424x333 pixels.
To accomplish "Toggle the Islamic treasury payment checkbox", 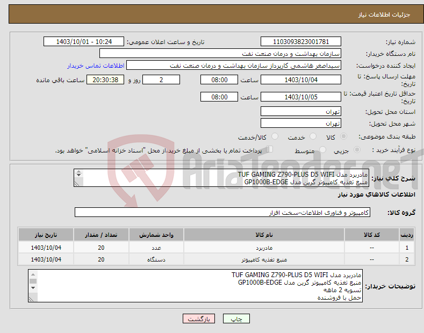I will point(270,149).
